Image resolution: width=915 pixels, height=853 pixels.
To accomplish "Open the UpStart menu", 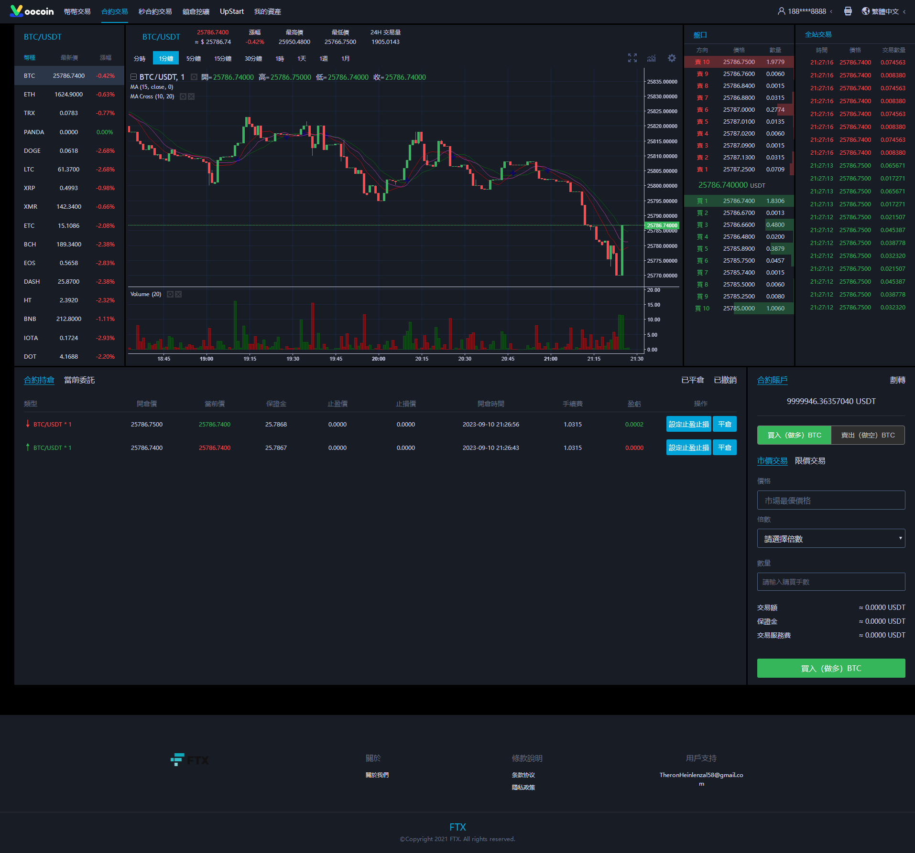I will 232,11.
